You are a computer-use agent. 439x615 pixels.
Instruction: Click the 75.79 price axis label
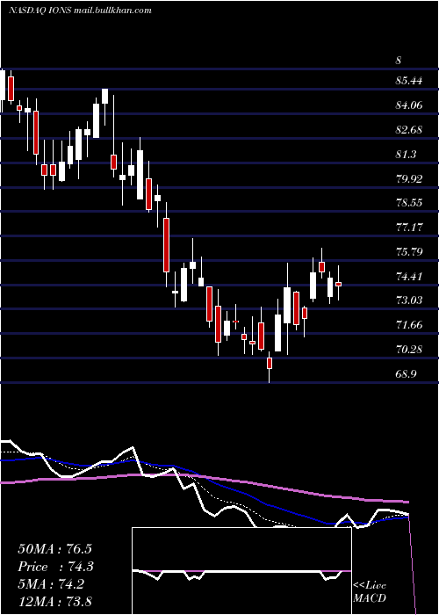tap(409, 252)
